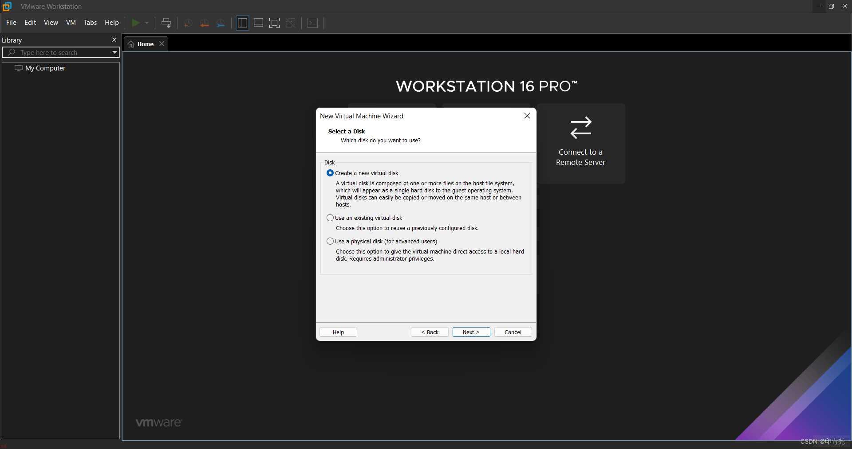
Task: Click the Send Ctrl+Alt+Del toolbar icon
Action: (166, 23)
